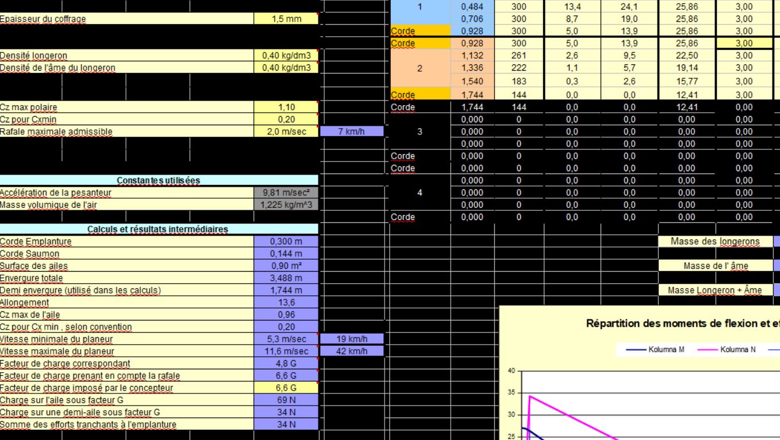
Task: Select the Cz max polaire value 1,10
Action: tap(286, 107)
